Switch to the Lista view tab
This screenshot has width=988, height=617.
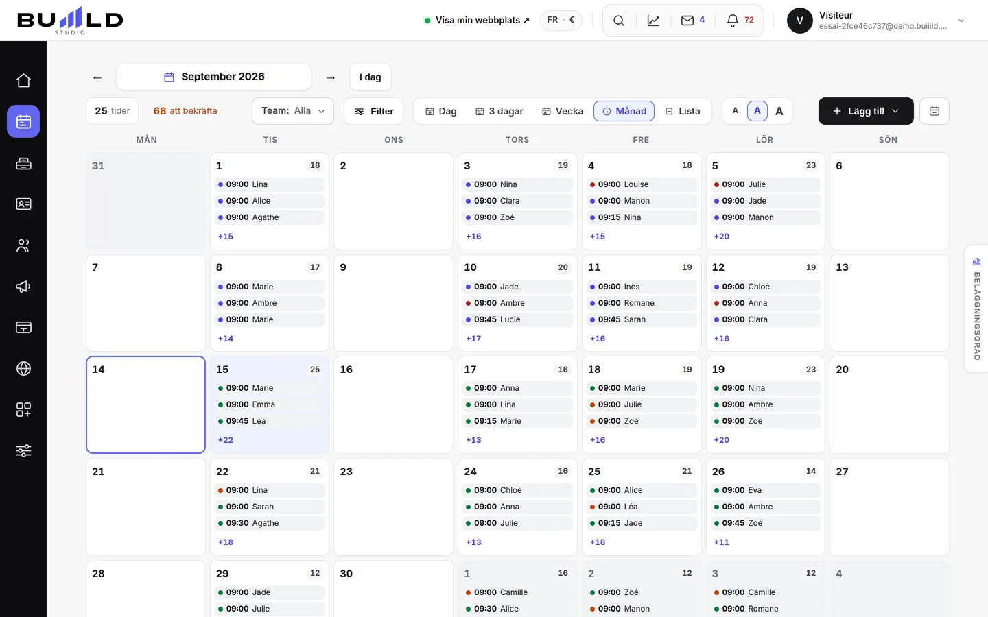(x=683, y=111)
